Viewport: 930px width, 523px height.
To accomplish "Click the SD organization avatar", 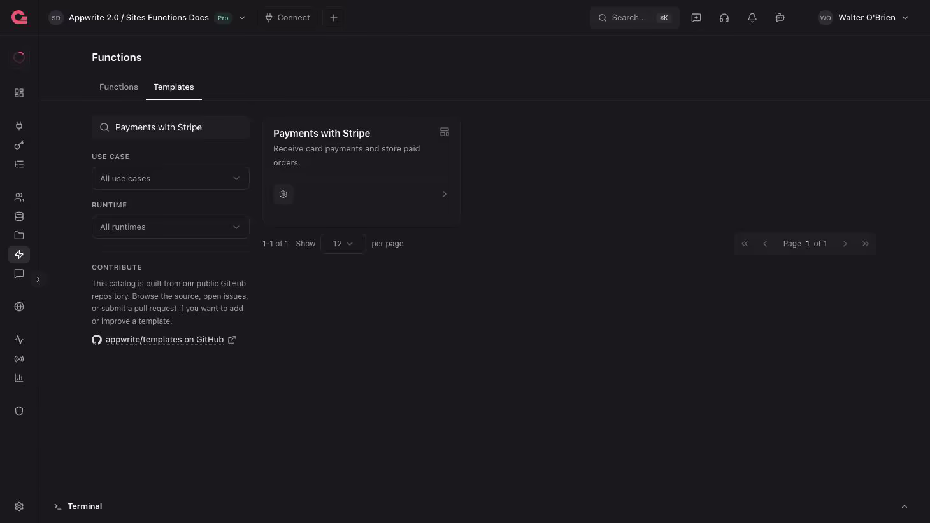I will click(56, 18).
